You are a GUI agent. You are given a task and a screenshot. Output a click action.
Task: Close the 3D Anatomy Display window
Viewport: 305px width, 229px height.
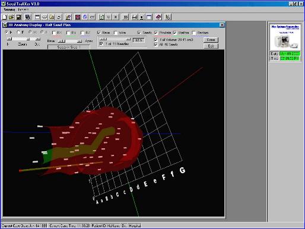pos(222,25)
